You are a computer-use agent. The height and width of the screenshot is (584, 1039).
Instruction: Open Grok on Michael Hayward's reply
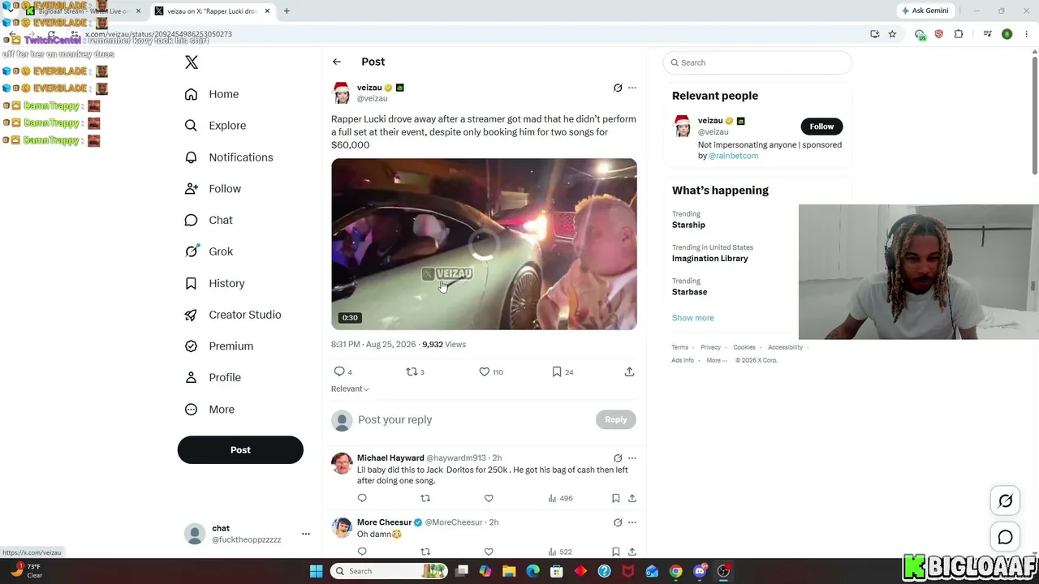point(618,458)
